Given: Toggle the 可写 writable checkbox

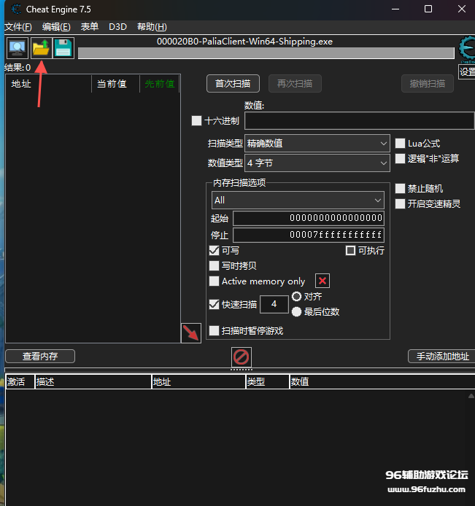Looking at the screenshot, I should (x=215, y=251).
